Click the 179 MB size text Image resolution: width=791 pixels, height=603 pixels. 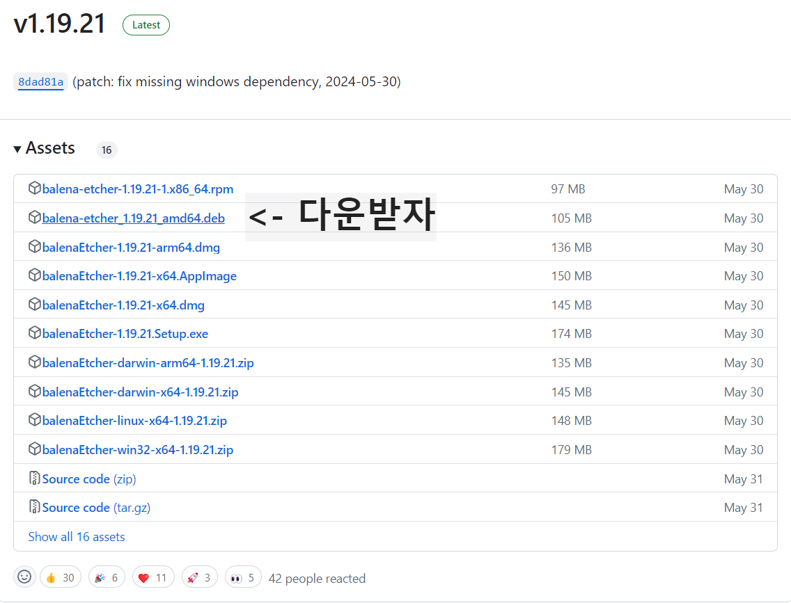tap(572, 450)
